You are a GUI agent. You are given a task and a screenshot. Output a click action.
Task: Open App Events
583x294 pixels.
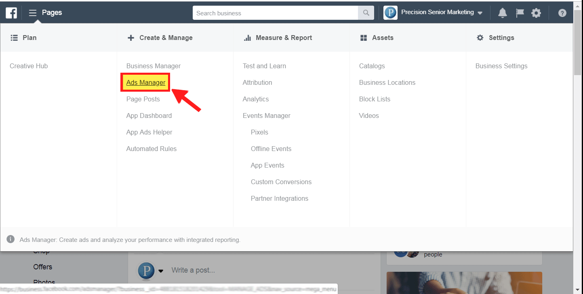point(267,165)
